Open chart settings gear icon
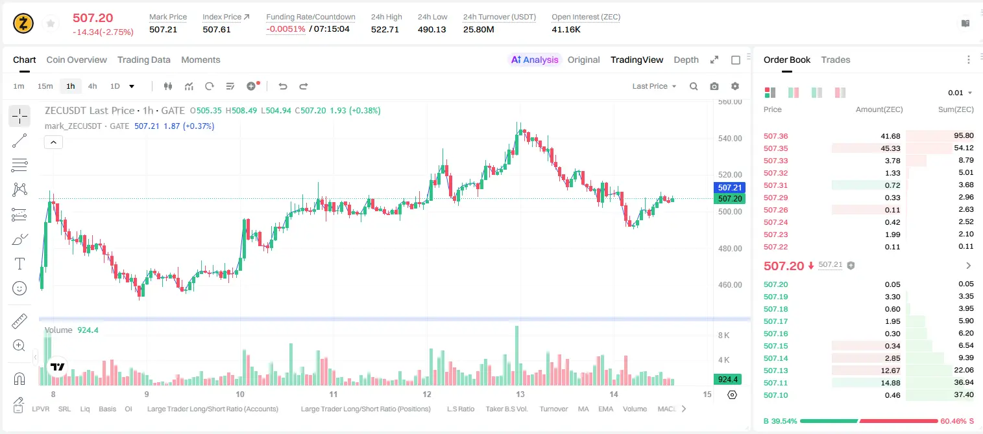 [735, 86]
